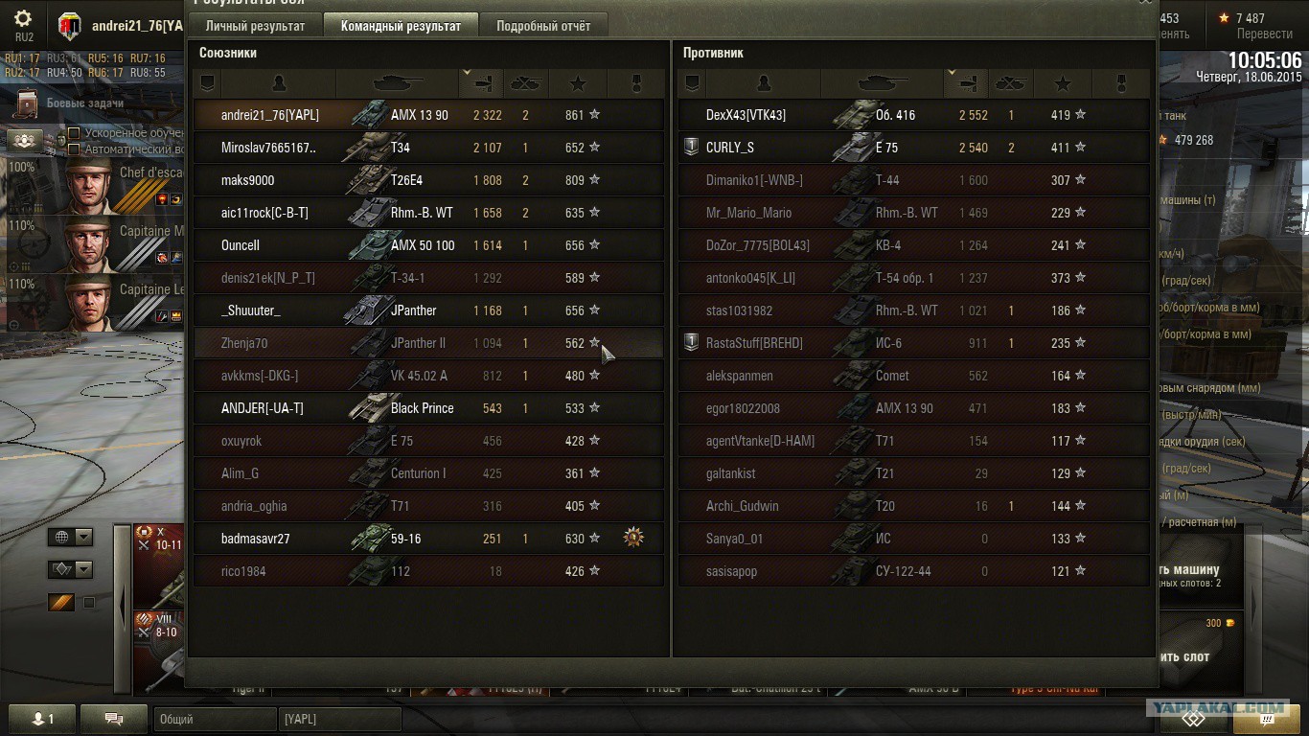Toggle the checkbox beside the orange stripe icon
Viewport: 1309px width, 736px height.
tap(89, 603)
